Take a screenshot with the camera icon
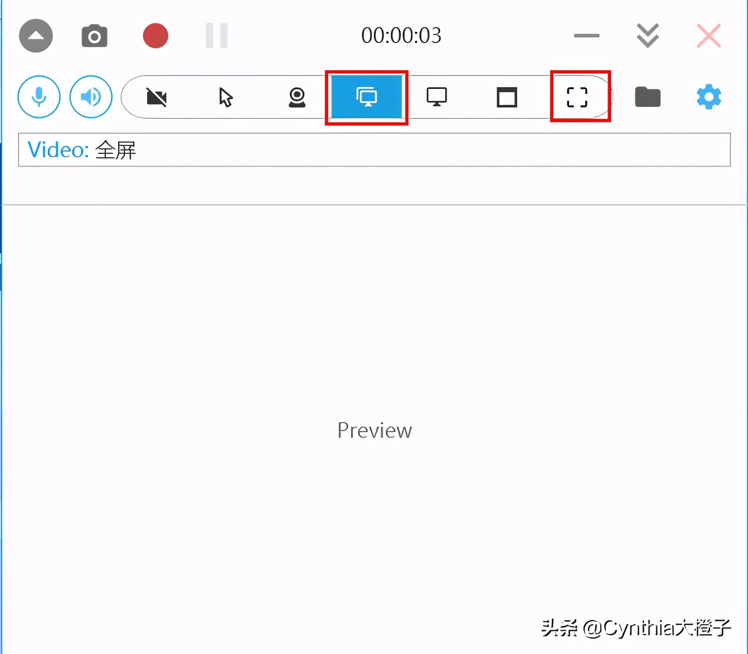The width and height of the screenshot is (748, 654). (94, 36)
